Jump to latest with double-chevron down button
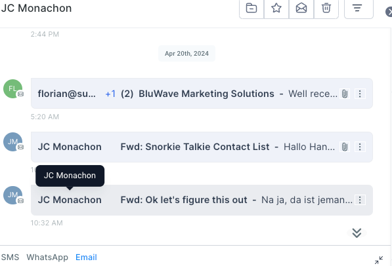 (x=357, y=233)
